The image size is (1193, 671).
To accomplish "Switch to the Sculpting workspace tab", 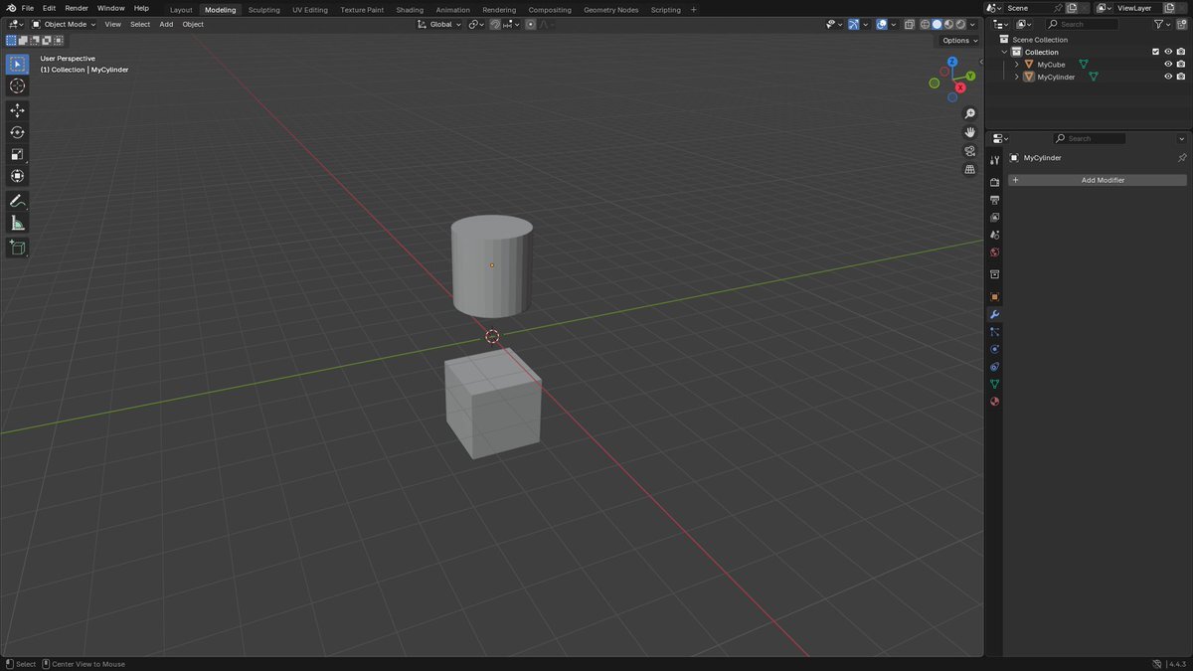I will coord(264,10).
